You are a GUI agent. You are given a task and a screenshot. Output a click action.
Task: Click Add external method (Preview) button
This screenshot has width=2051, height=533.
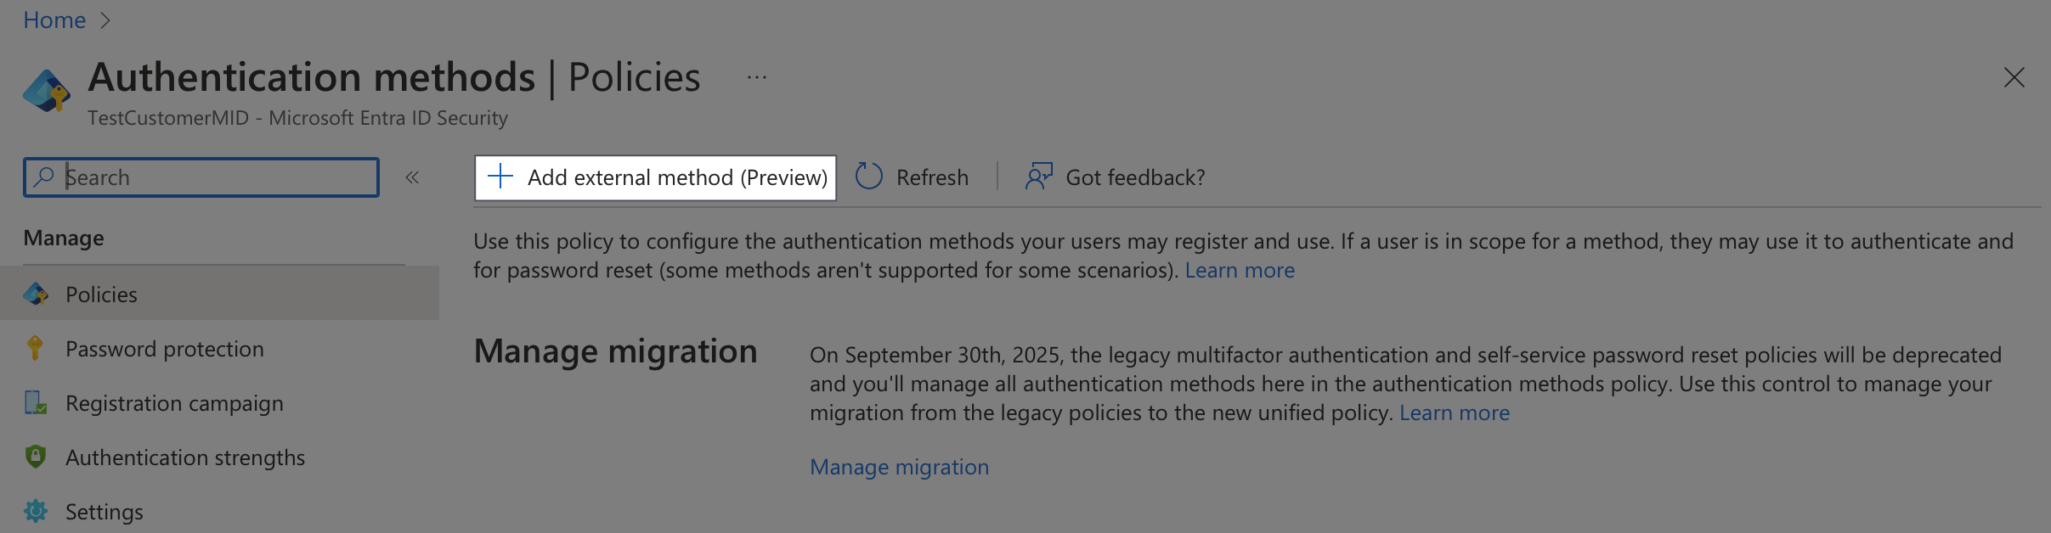[655, 177]
